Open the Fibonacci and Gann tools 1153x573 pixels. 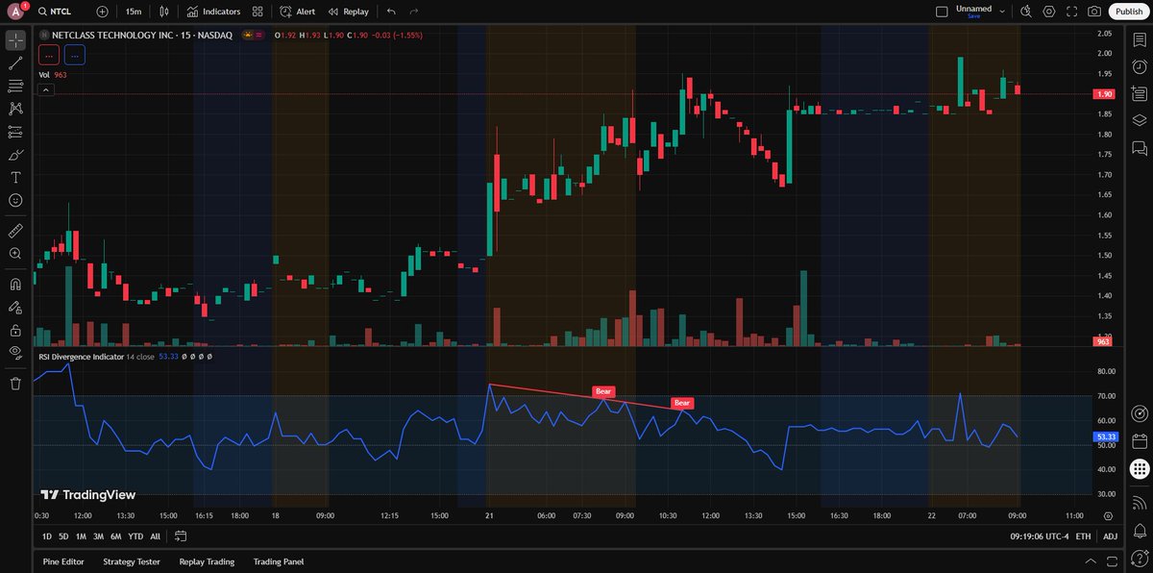(x=15, y=87)
